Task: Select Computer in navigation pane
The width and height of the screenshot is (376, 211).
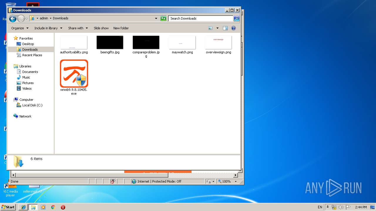Action: tap(26, 100)
